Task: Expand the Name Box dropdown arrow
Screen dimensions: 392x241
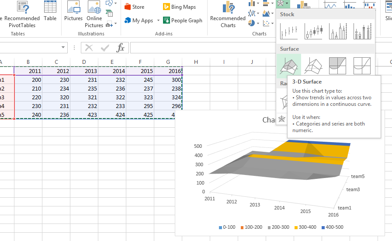Action: click(x=63, y=47)
